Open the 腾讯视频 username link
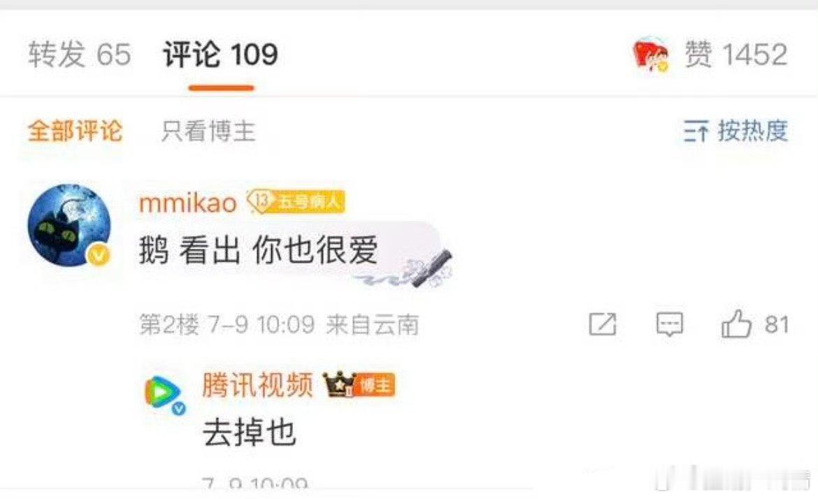Viewport: 818px width, 499px height. pos(258,385)
